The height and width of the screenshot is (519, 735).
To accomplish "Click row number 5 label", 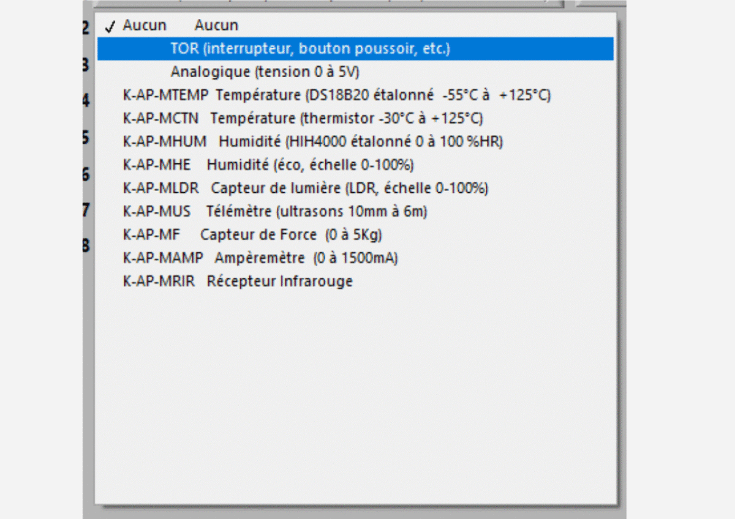I will click(x=86, y=137).
